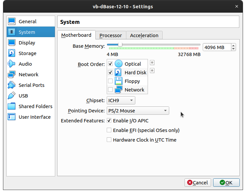Click the move boot device down arrow
Image resolution: width=246 pixels, height=193 pixels.
click(x=152, y=71)
